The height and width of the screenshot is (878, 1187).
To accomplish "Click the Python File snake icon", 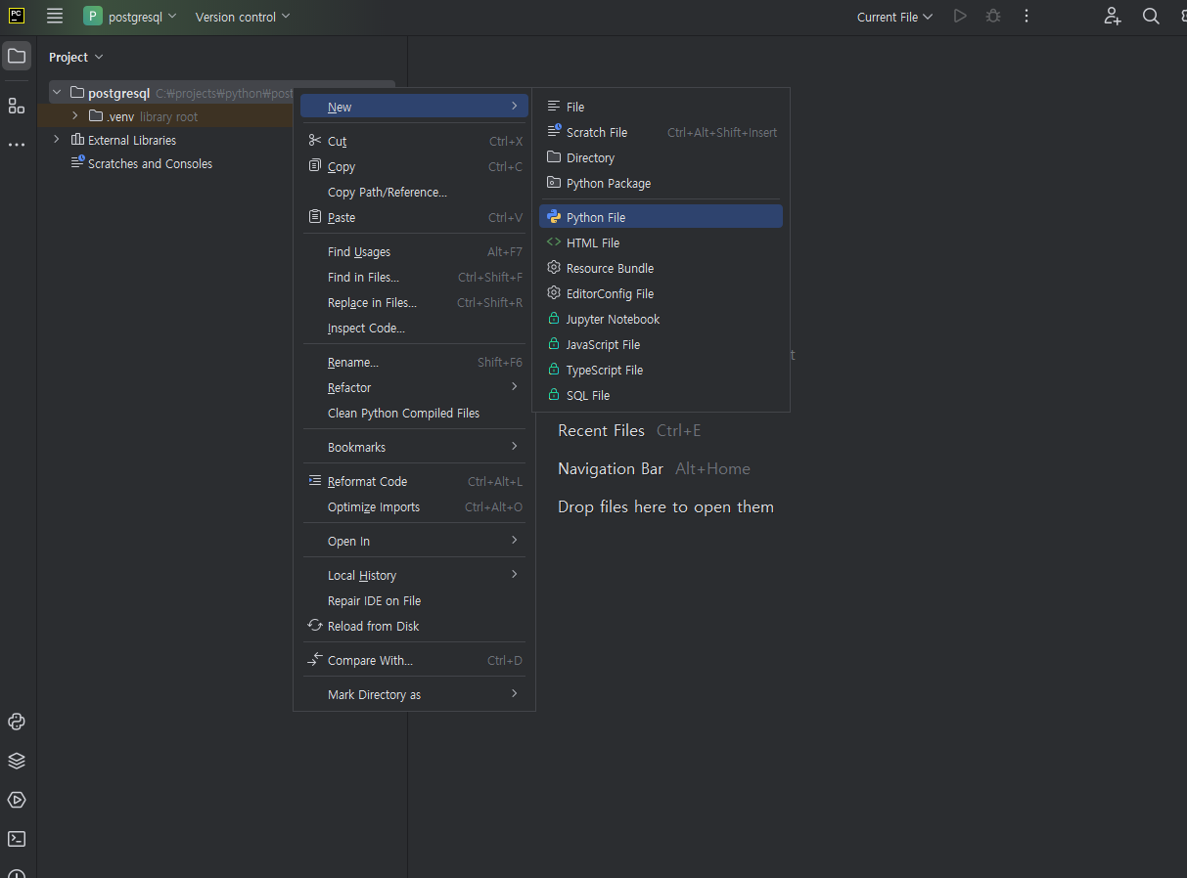I will tap(554, 217).
